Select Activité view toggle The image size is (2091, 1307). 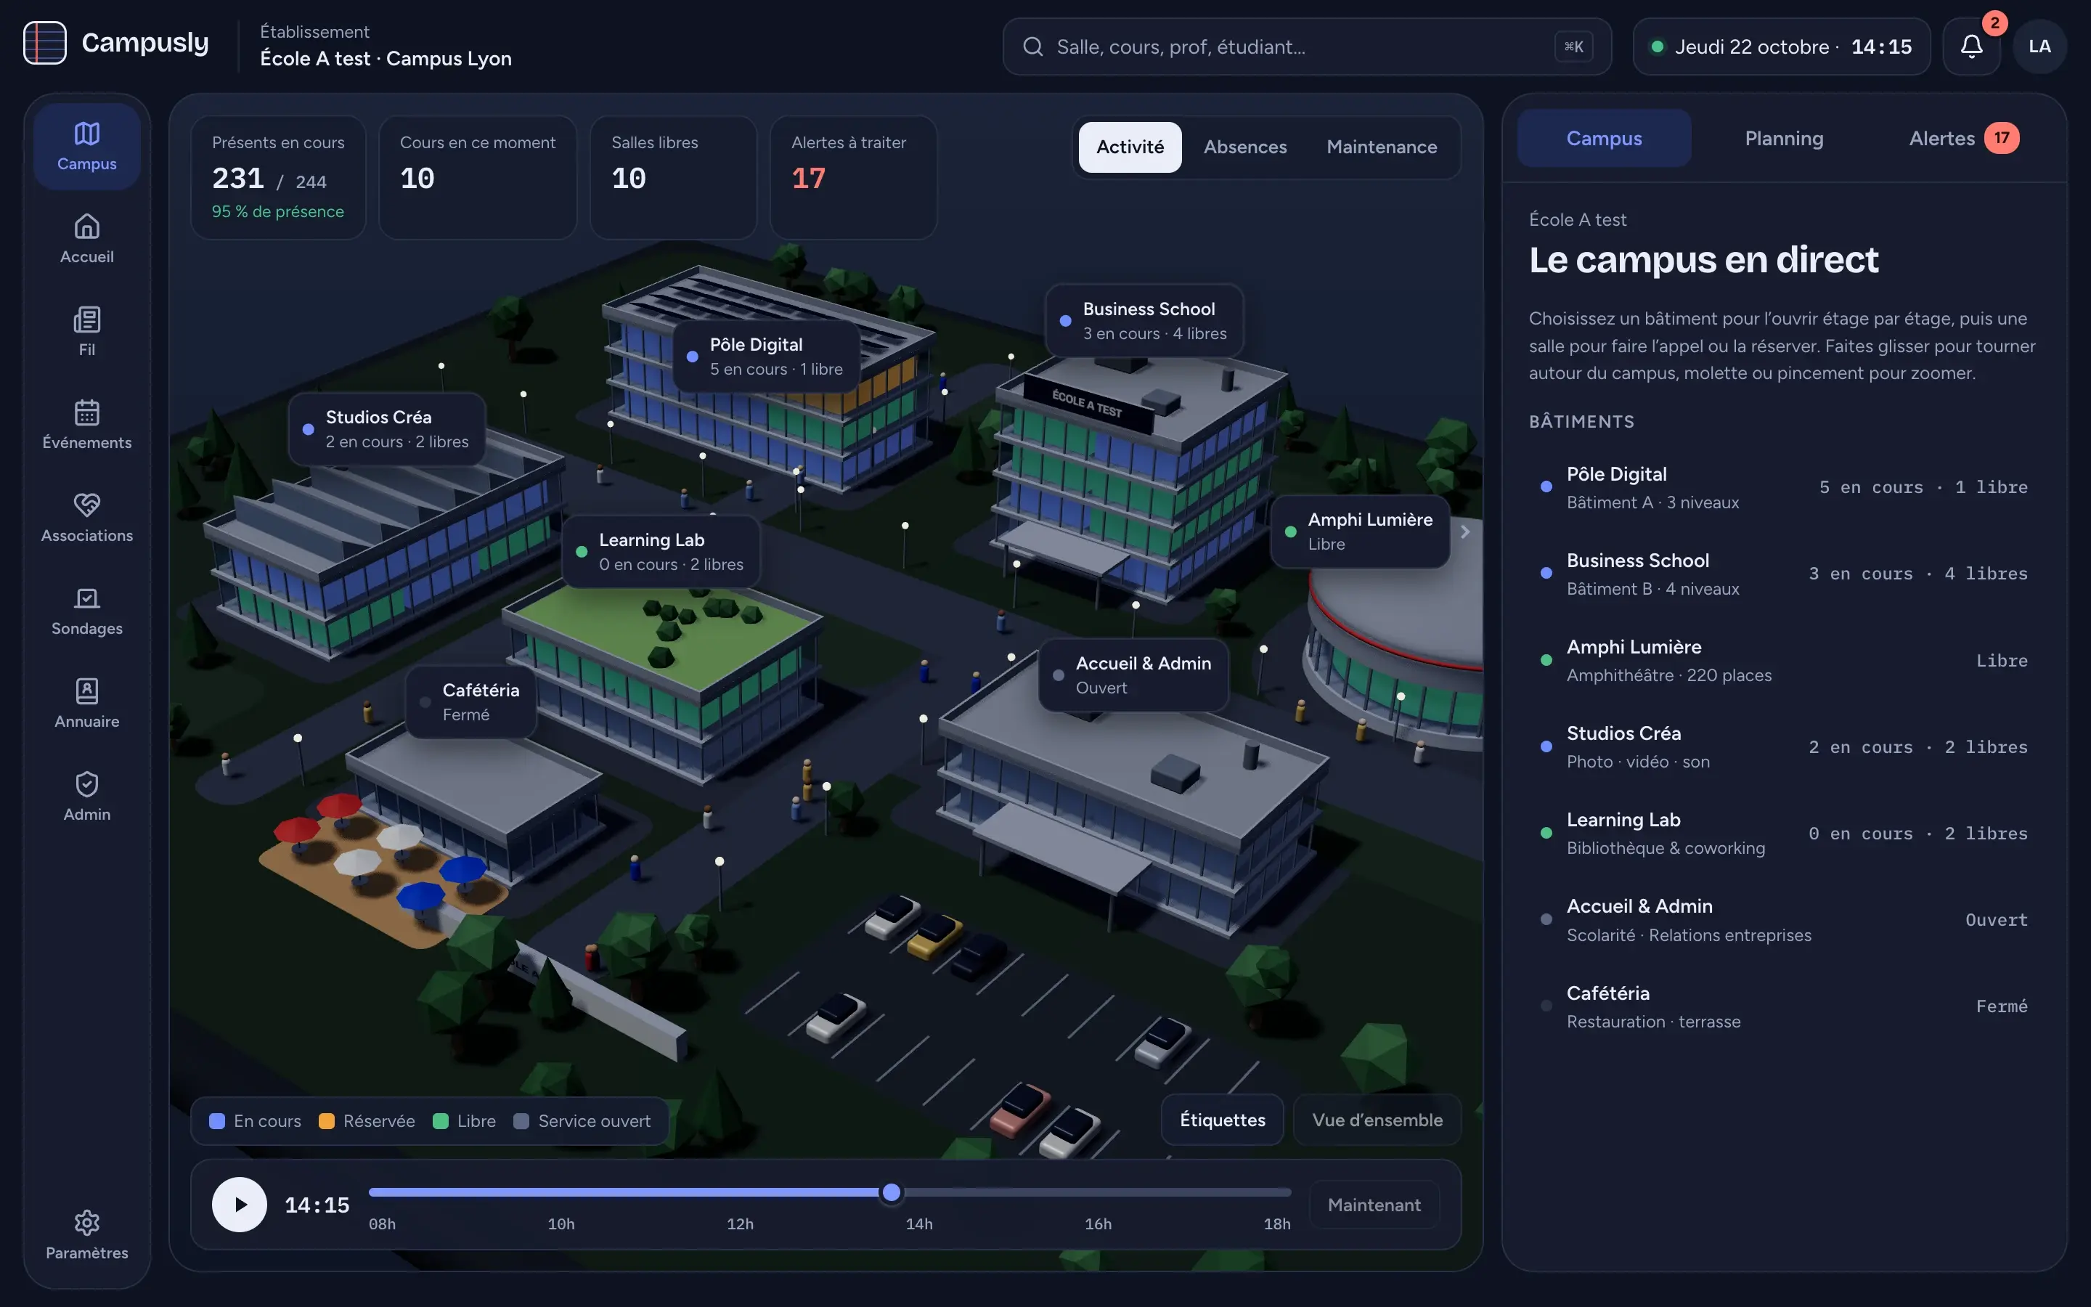coord(1129,147)
